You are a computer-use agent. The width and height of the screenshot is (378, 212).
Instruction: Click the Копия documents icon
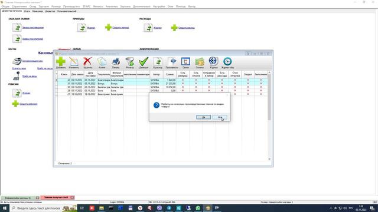tap(102, 62)
